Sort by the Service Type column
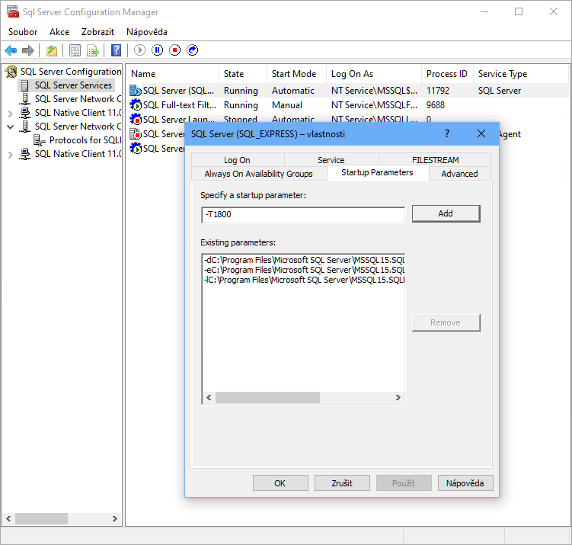The image size is (572, 545). click(x=520, y=74)
